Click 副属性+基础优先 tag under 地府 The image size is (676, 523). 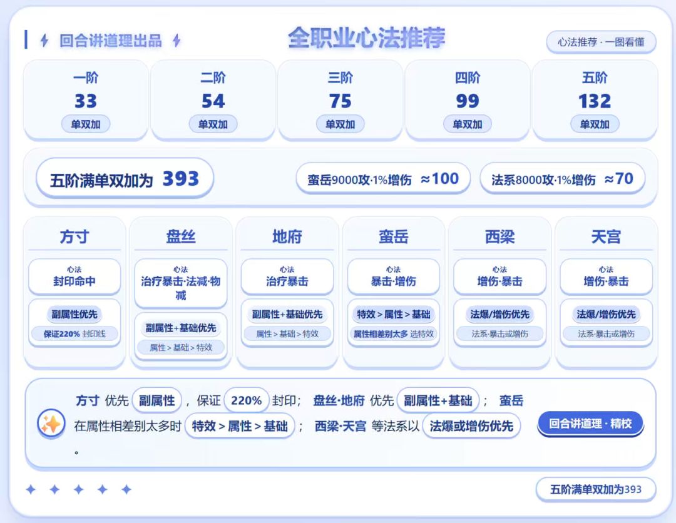[x=287, y=315]
